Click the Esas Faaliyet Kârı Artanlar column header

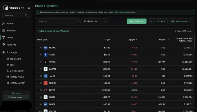(x=184, y=40)
